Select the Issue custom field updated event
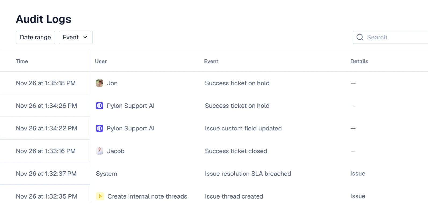This screenshot has width=428, height=213. [243, 128]
